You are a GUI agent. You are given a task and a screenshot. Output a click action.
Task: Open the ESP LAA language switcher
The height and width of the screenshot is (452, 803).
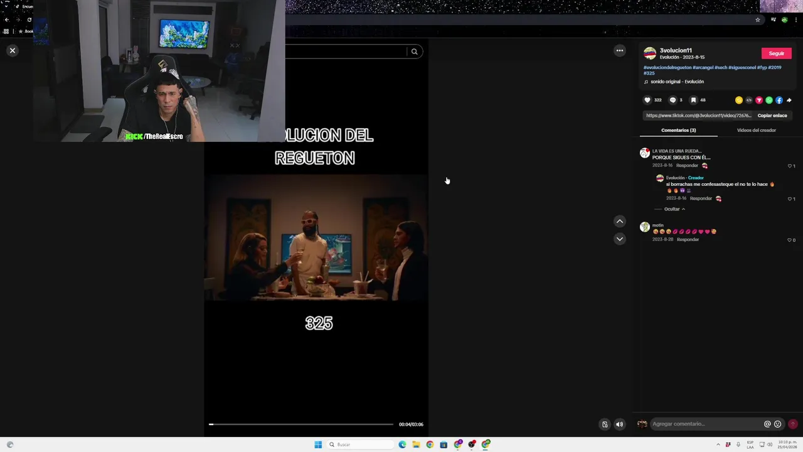(750, 444)
